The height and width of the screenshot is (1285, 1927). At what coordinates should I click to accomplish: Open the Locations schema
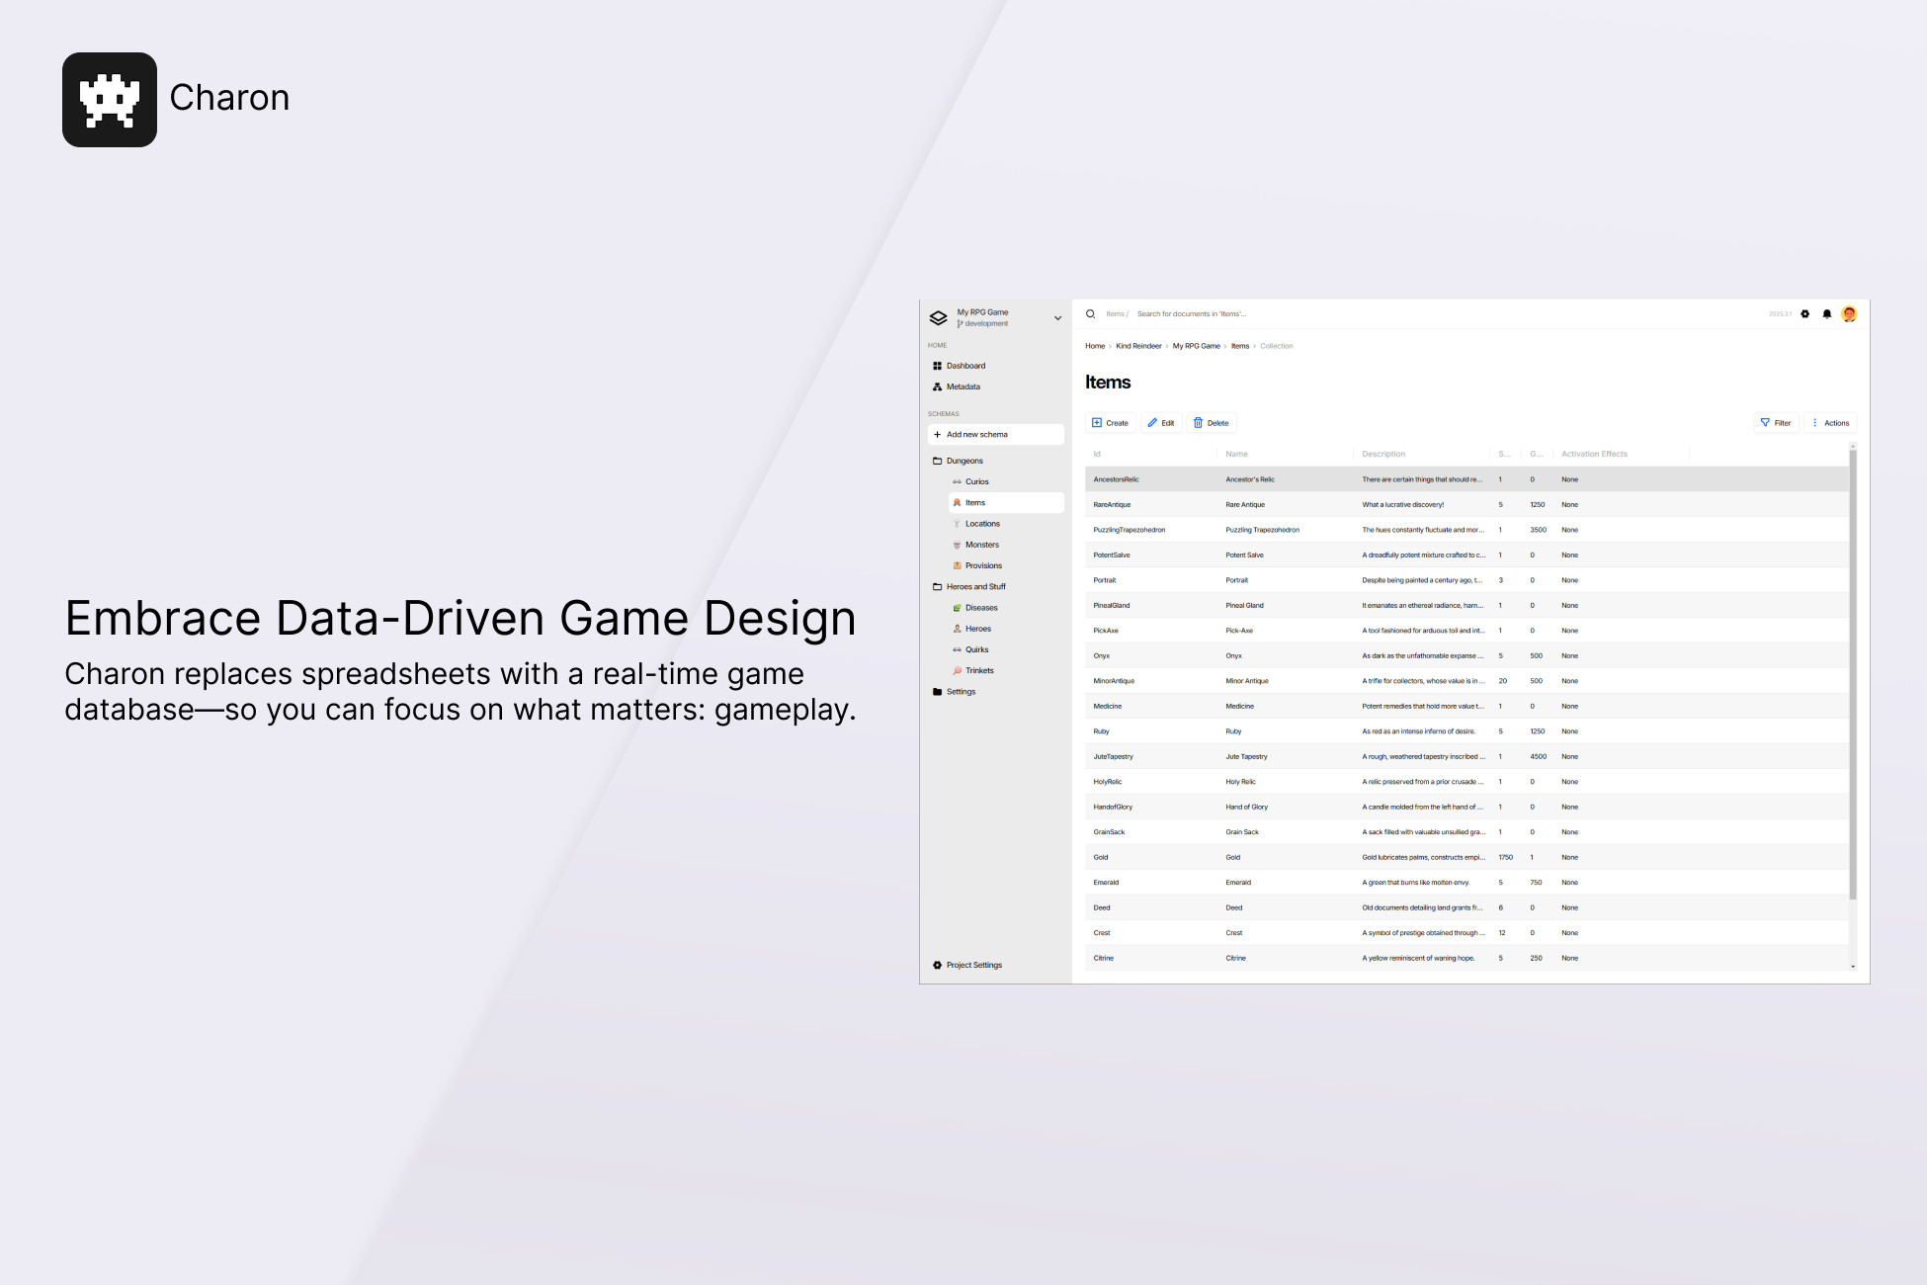[x=982, y=523]
